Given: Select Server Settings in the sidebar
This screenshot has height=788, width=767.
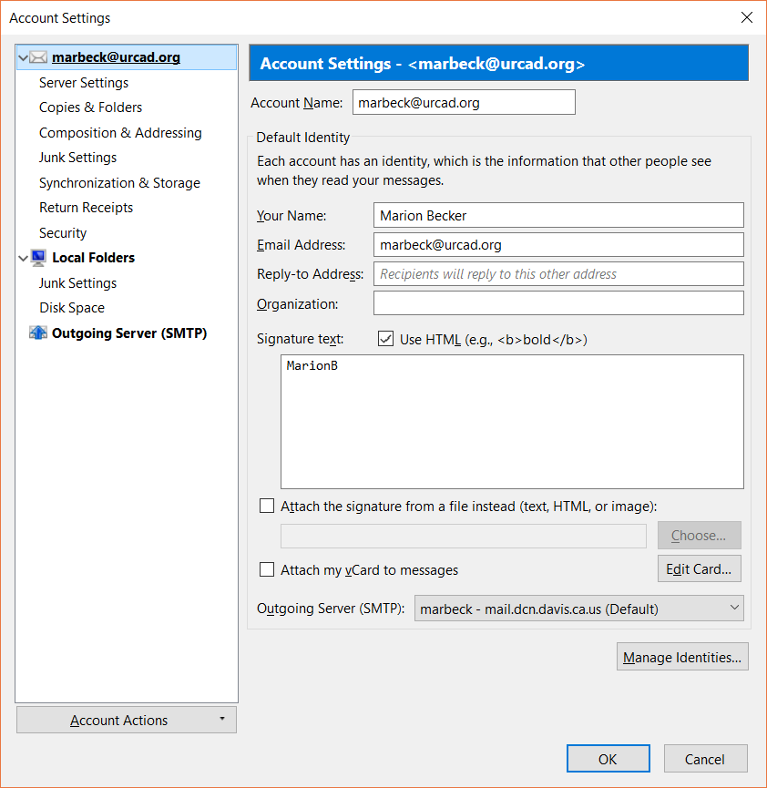Looking at the screenshot, I should click(x=84, y=82).
